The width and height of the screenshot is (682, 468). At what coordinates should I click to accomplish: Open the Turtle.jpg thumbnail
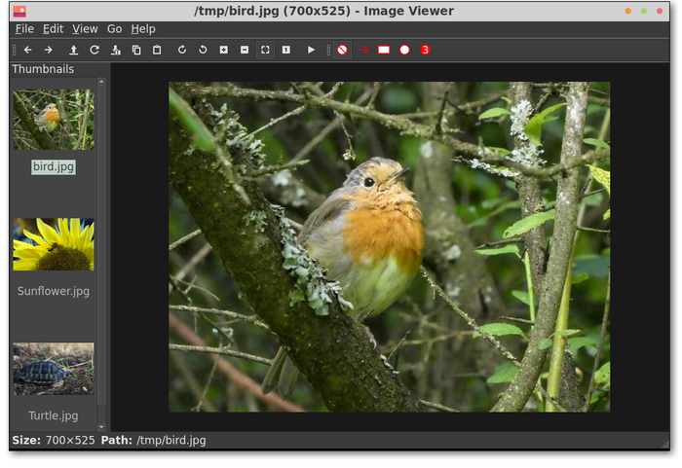click(x=54, y=369)
